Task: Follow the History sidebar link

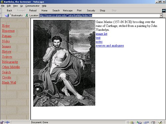Action: pos(7,52)
